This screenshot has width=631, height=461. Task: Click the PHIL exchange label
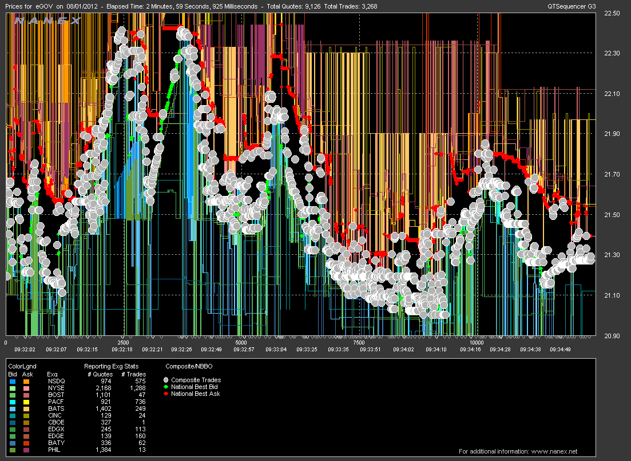click(x=54, y=450)
